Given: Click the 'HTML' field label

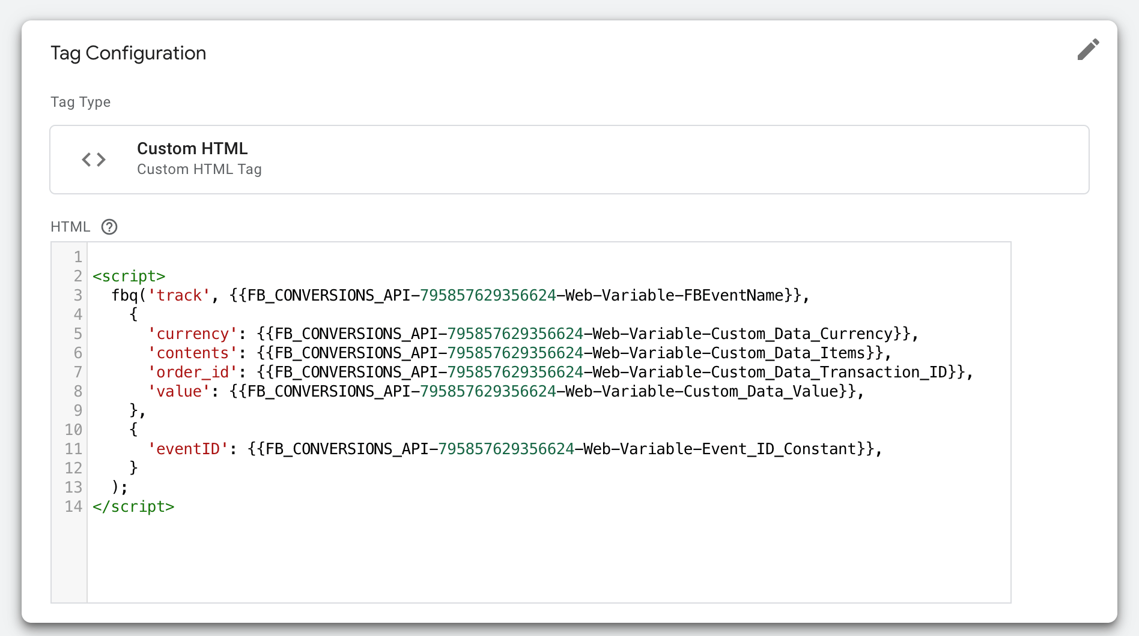Looking at the screenshot, I should pyautogui.click(x=70, y=227).
